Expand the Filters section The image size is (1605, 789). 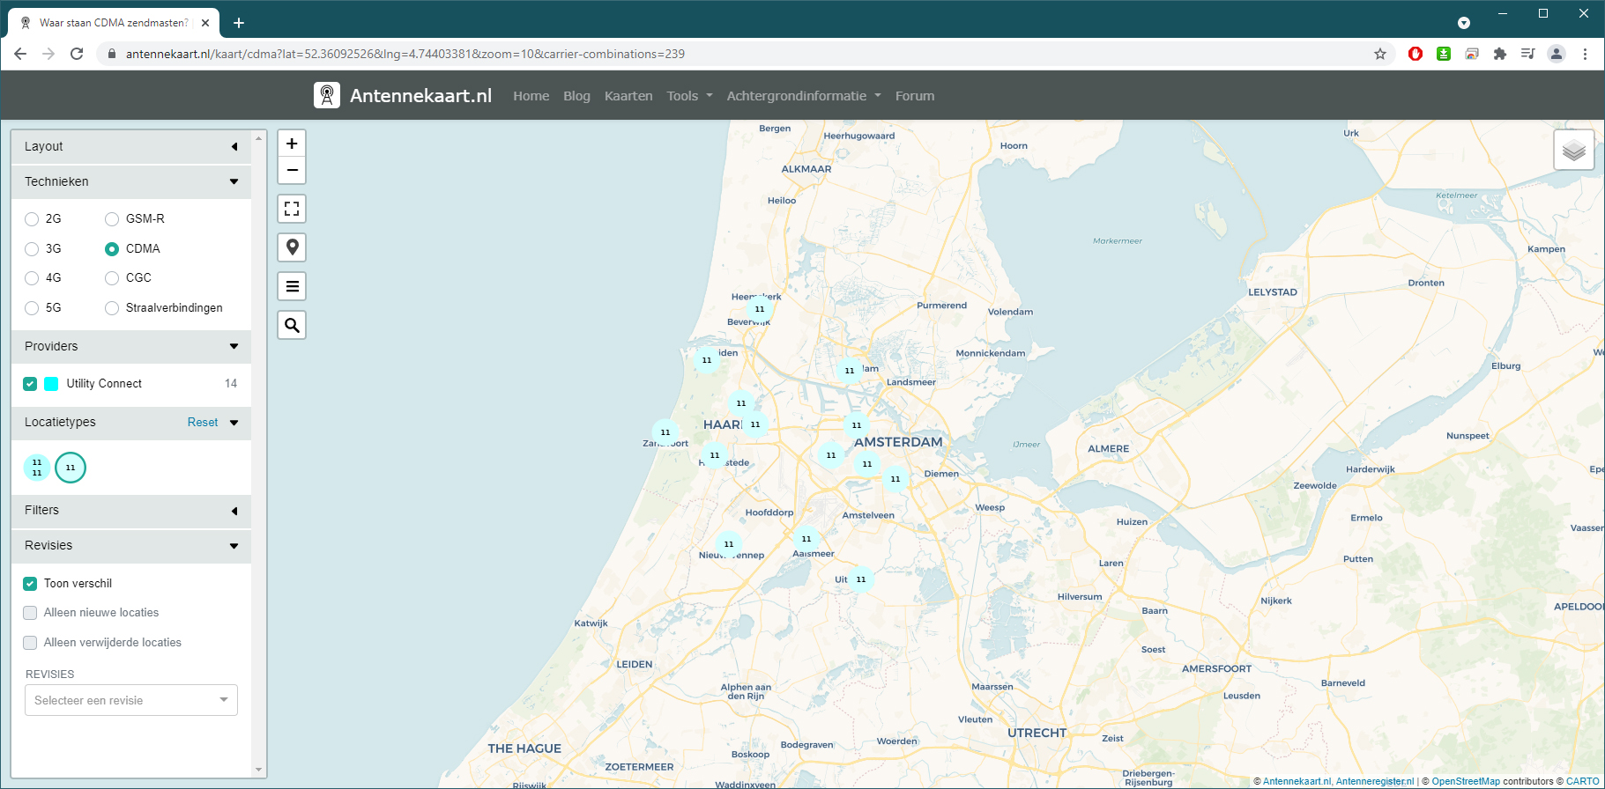[x=131, y=510]
